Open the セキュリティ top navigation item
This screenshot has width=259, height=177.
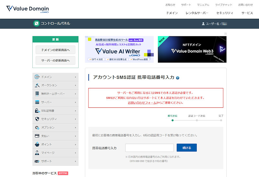225,13
